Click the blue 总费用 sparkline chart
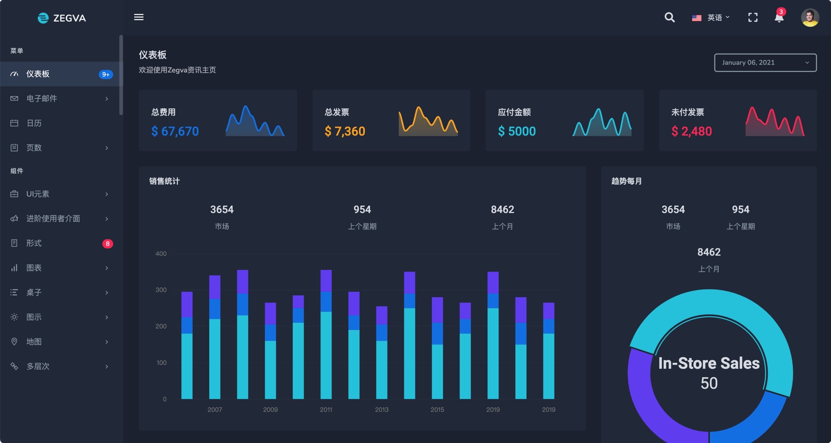 tap(255, 121)
